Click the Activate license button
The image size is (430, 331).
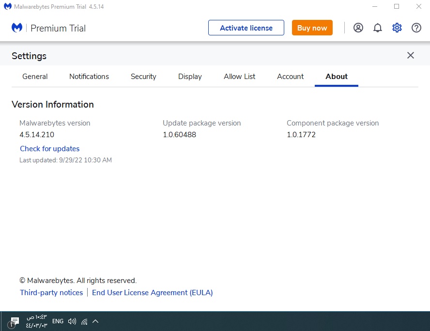tap(246, 28)
